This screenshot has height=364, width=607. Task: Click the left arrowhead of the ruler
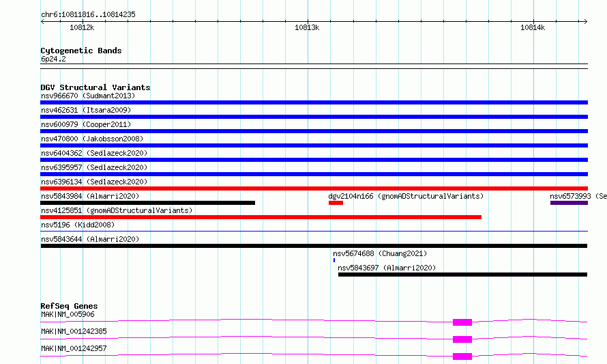[42, 21]
